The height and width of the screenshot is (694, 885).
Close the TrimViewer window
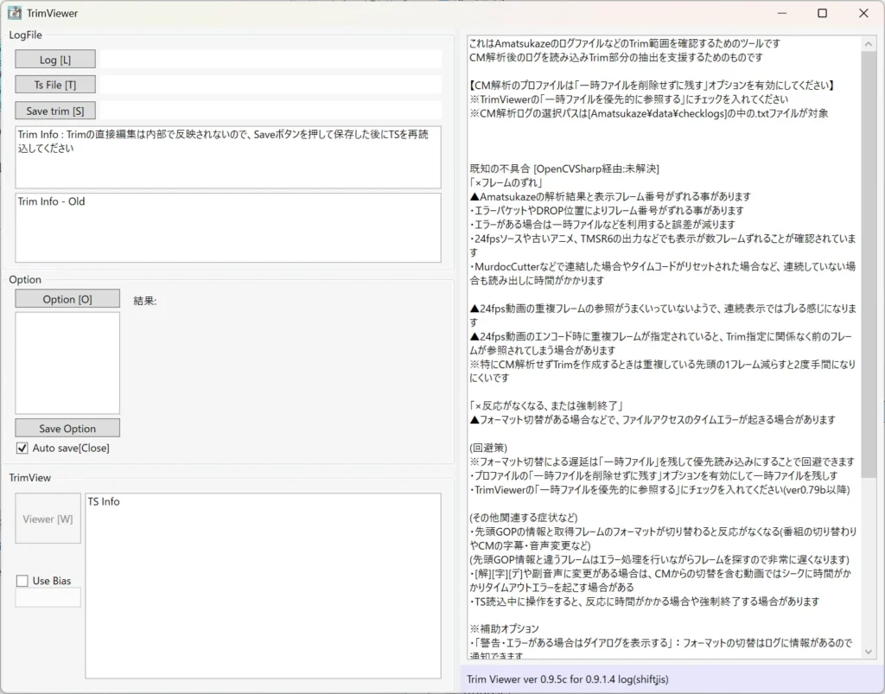(x=863, y=13)
